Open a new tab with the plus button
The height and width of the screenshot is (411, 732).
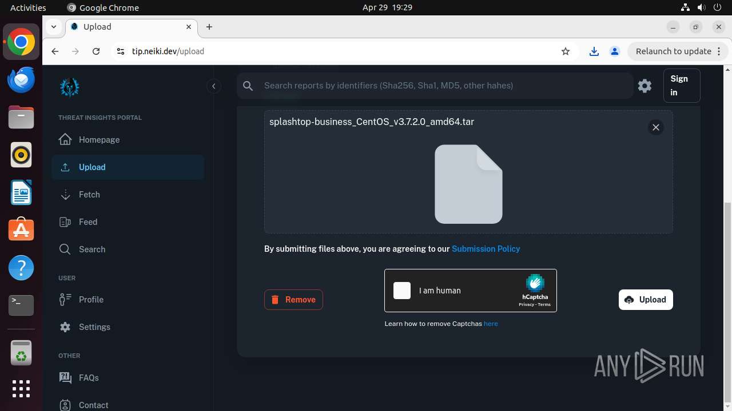point(209,27)
